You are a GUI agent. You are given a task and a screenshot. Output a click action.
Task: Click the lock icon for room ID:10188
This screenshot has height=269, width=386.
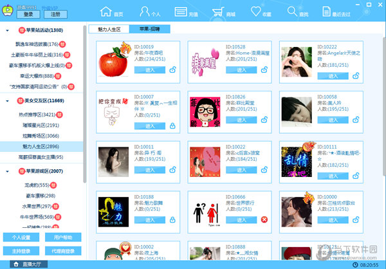coord(172,219)
